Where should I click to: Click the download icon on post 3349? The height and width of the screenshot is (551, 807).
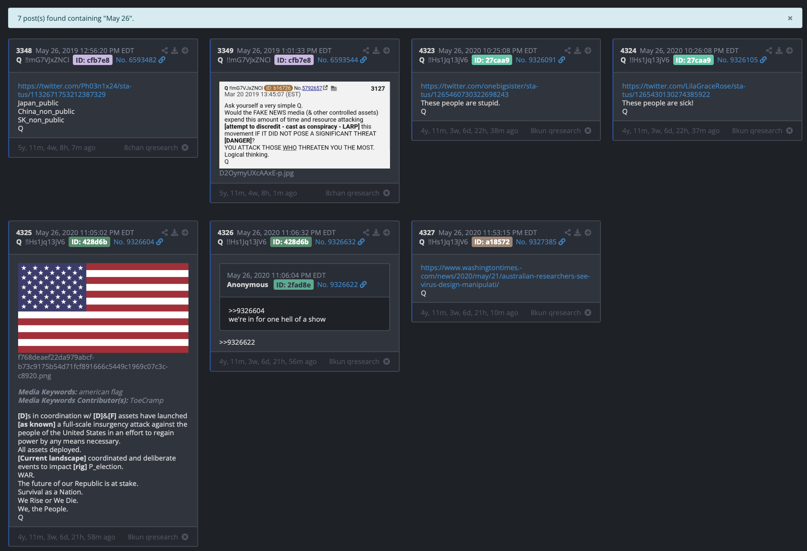pyautogui.click(x=376, y=50)
